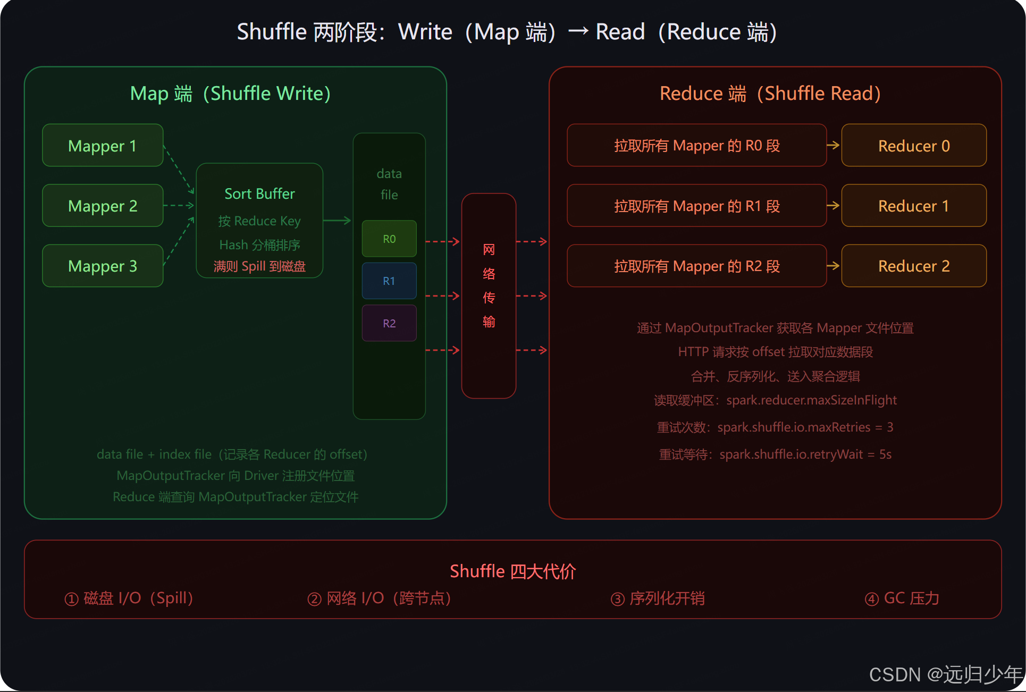Click the Mapper 3 node
The height and width of the screenshot is (692, 1026).
pos(103,266)
